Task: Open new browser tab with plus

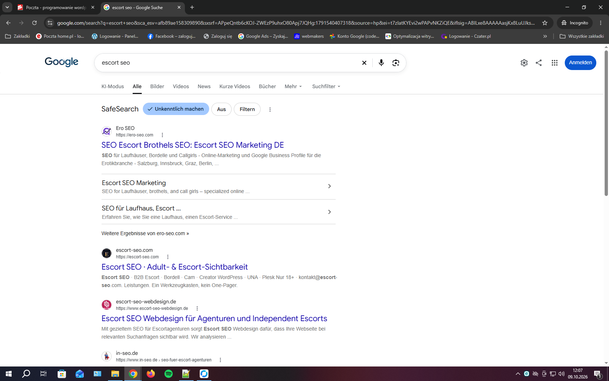Action: [192, 7]
